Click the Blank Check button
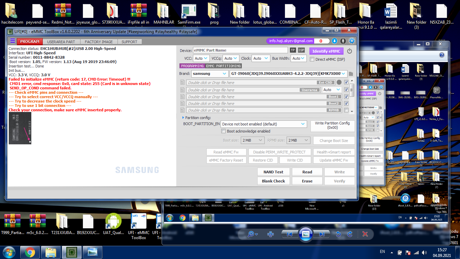The width and height of the screenshot is (460, 259). coord(273,181)
